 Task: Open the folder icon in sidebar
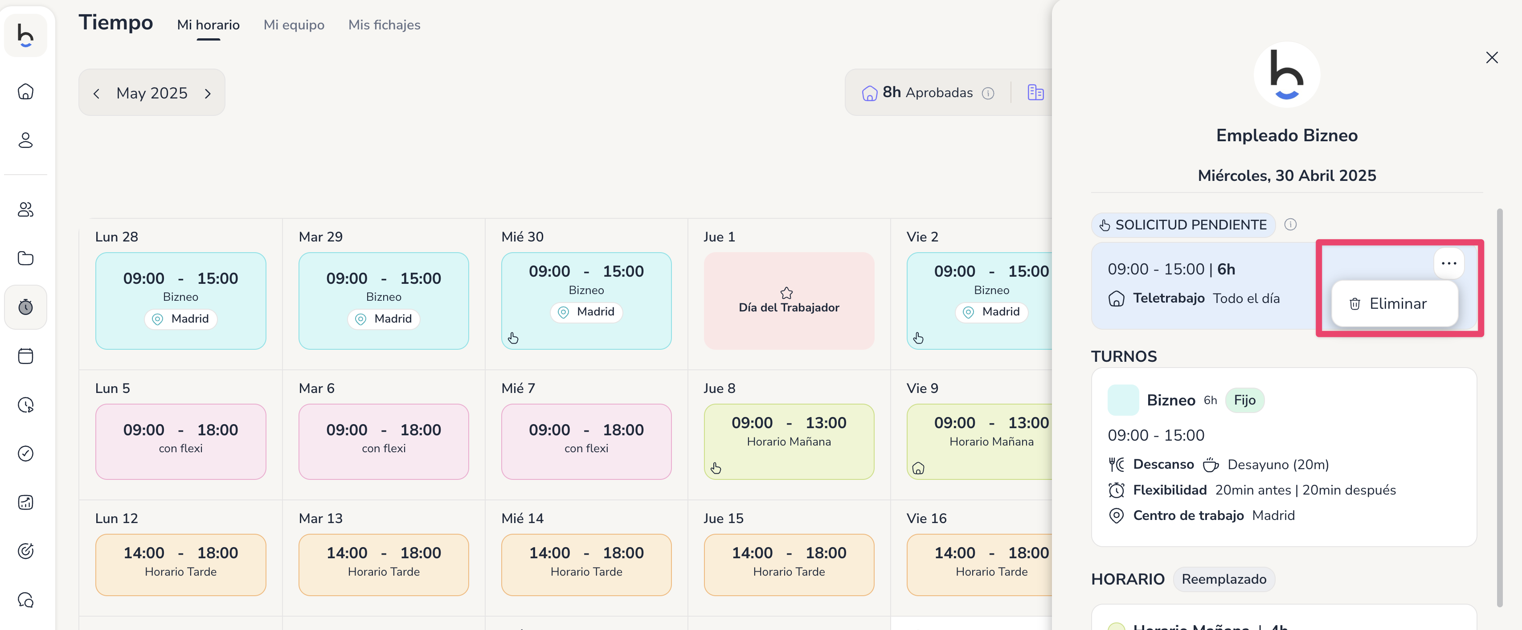point(25,258)
